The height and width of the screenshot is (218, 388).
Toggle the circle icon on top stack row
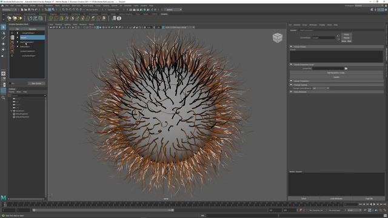click(x=12, y=33)
